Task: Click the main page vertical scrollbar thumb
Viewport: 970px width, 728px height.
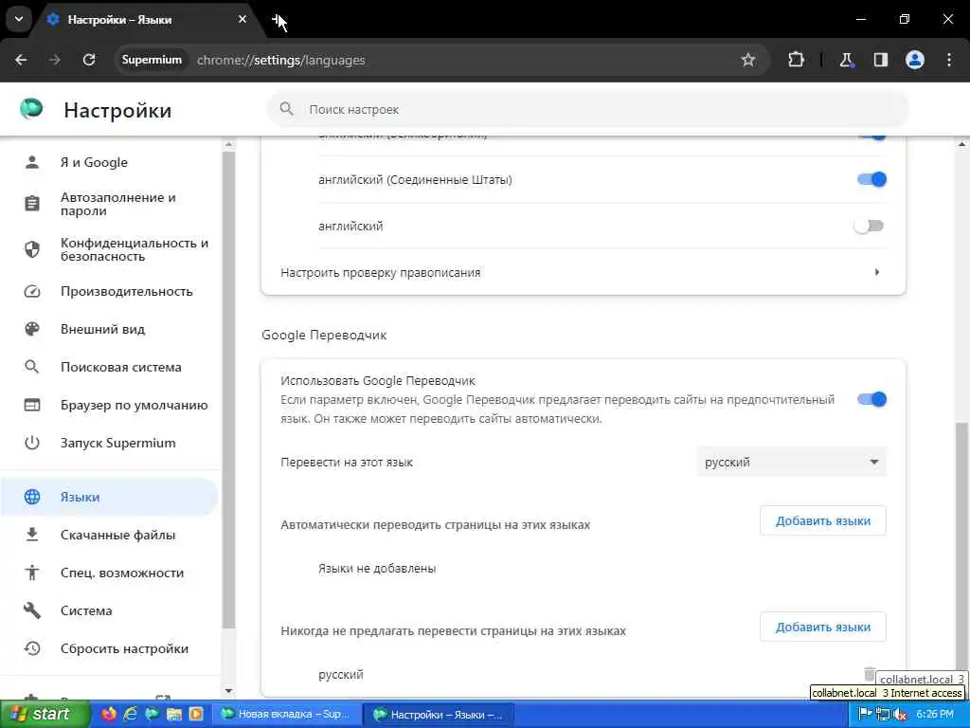Action: (961, 551)
